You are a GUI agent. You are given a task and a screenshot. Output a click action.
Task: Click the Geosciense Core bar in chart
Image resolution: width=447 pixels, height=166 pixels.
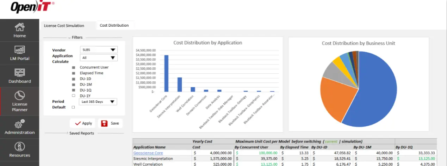pos(166,73)
